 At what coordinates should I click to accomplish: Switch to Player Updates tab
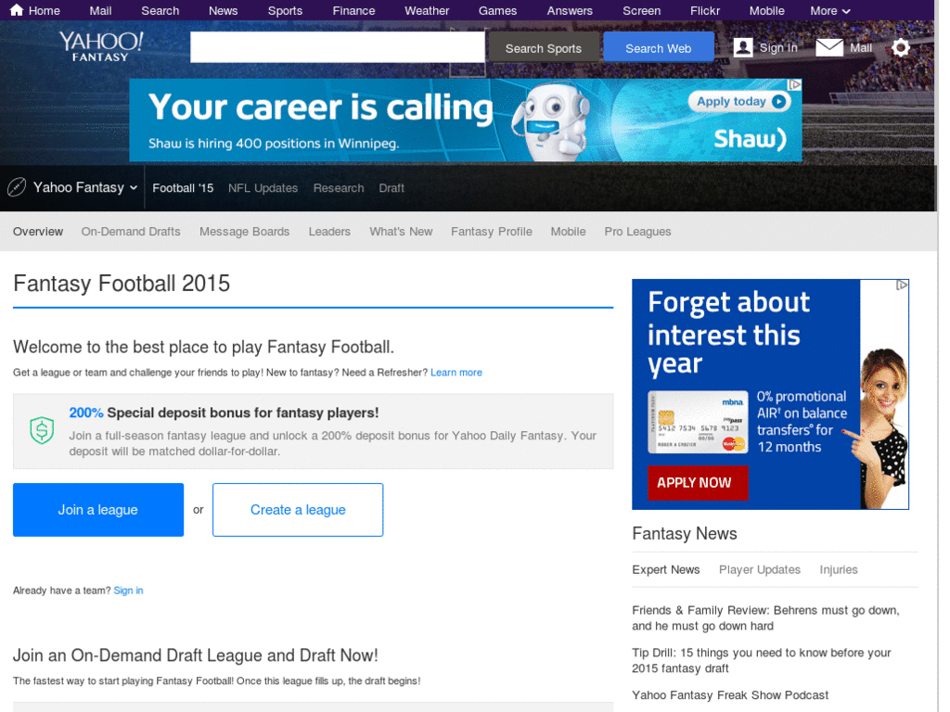click(760, 570)
